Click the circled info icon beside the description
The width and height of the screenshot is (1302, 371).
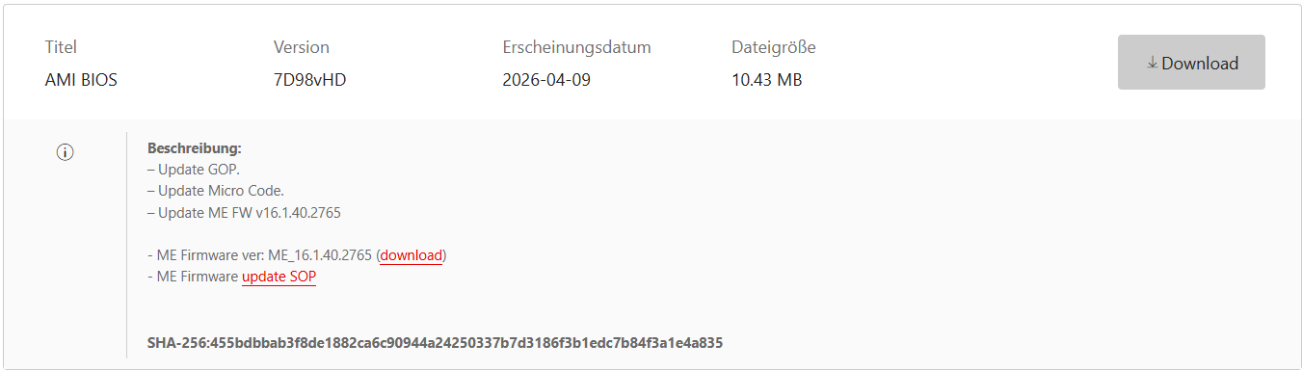(66, 152)
